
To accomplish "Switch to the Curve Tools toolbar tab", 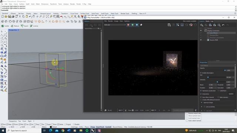I will [x=74, y=14].
